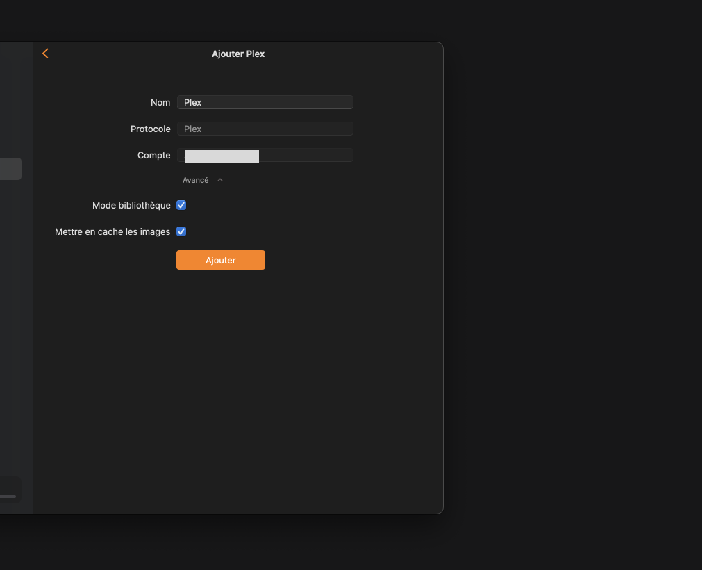Select the Protocole field showing Plex

[265, 129]
